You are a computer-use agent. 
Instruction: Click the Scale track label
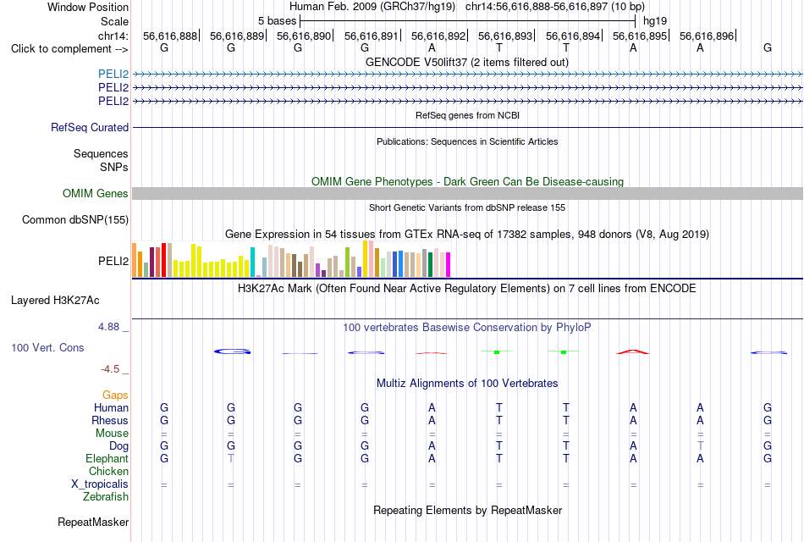point(114,21)
